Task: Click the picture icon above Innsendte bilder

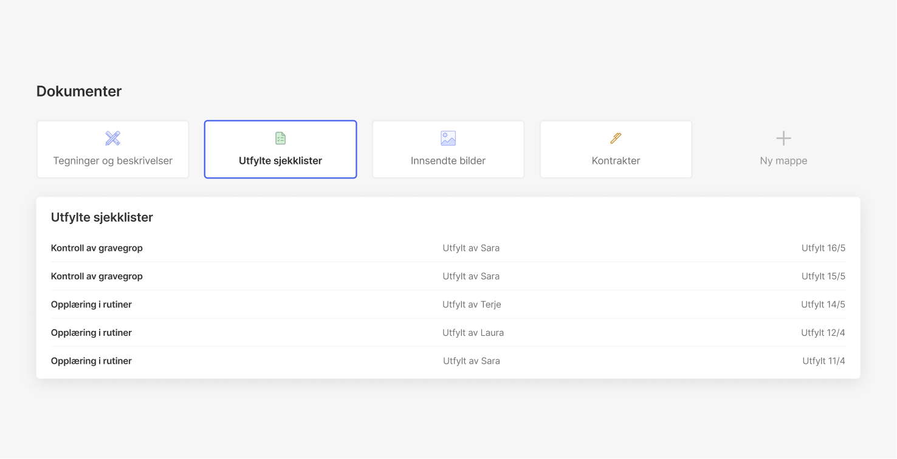Action: [448, 138]
